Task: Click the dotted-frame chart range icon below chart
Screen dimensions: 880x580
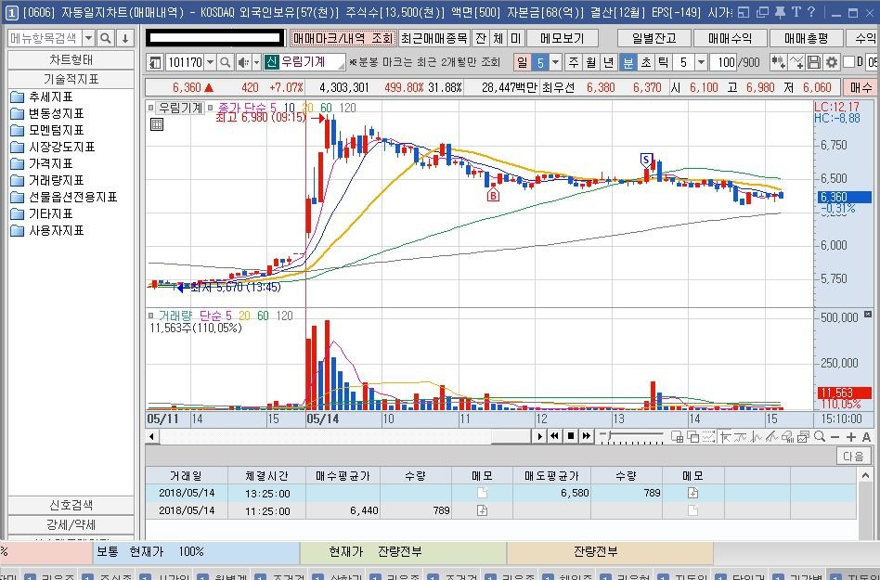Action: tap(709, 436)
